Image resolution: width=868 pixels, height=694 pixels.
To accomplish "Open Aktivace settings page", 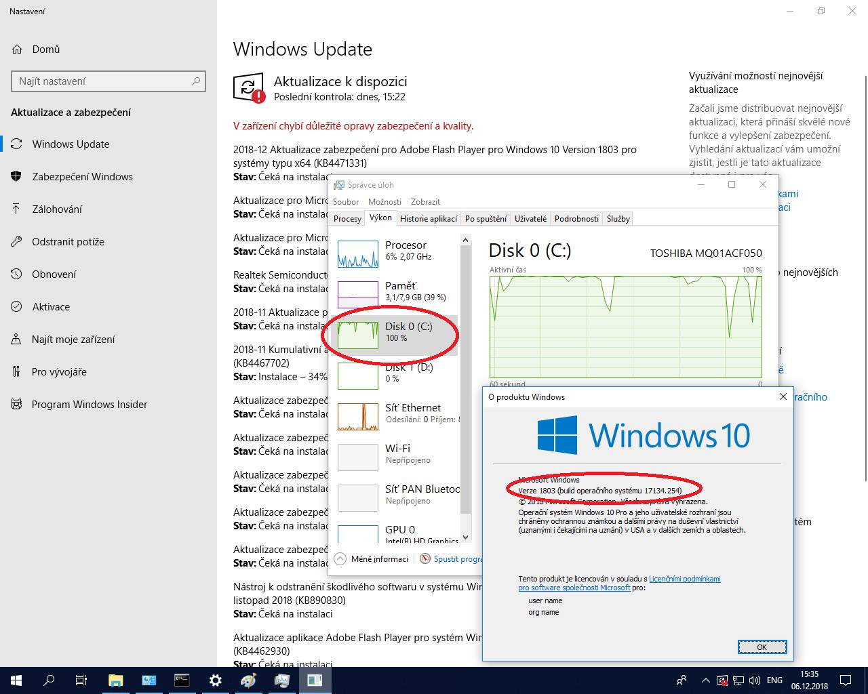I will [51, 306].
